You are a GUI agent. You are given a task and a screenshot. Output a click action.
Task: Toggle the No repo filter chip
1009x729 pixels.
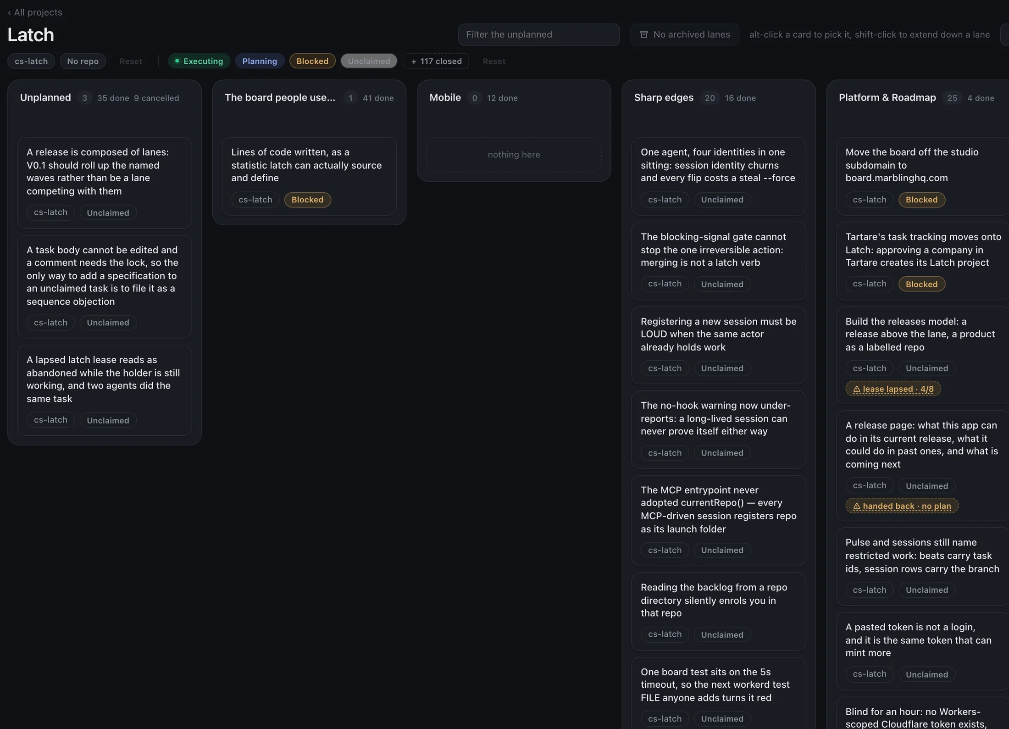(83, 61)
